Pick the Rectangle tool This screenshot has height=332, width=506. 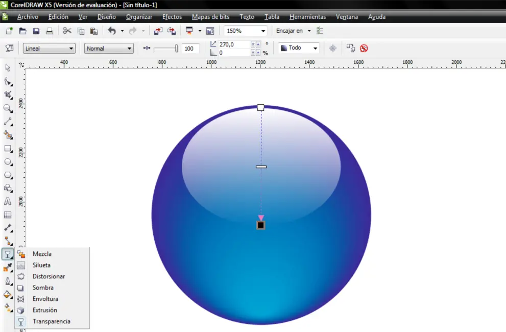8,149
